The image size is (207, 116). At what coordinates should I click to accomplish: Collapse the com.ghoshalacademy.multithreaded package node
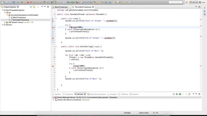(7, 15)
